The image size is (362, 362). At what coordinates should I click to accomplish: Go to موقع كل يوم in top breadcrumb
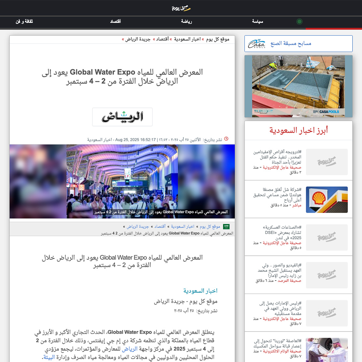[x=218, y=39]
